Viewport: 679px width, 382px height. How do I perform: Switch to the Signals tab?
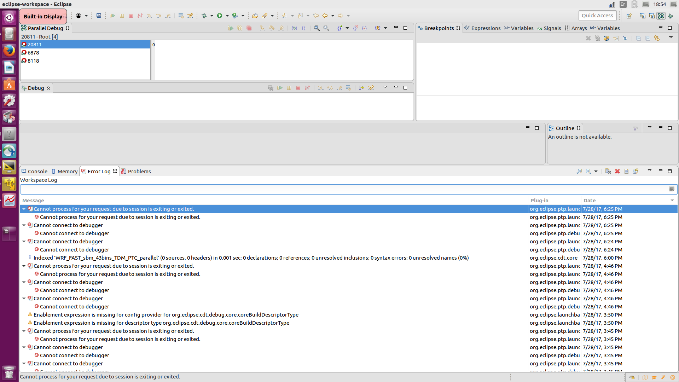coord(549,28)
